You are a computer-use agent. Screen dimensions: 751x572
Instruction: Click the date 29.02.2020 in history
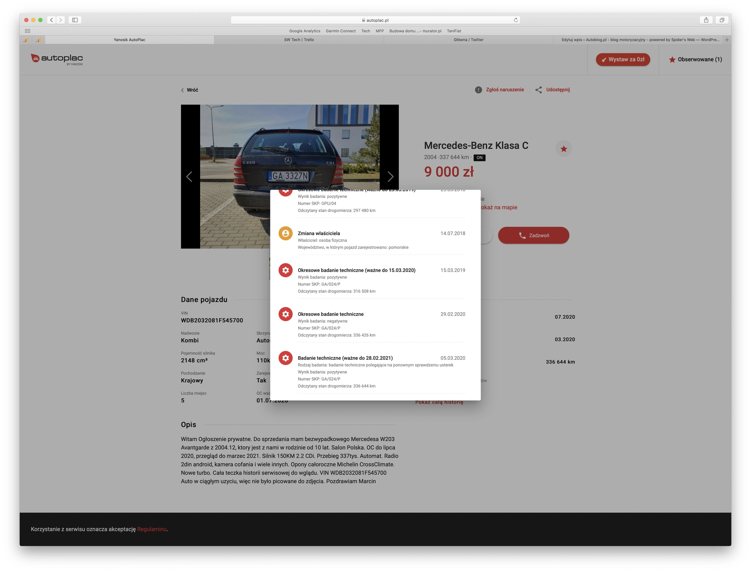click(453, 314)
